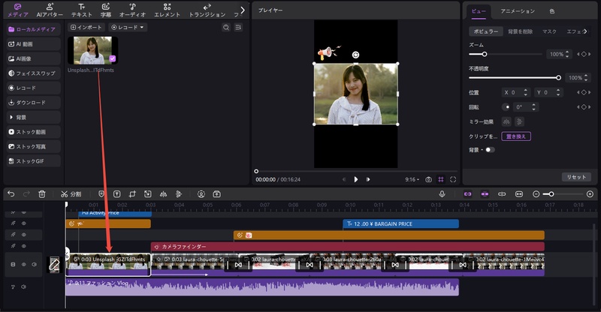The image size is (601, 312).
Task: Redo the undone timeline action
Action: 26,194
